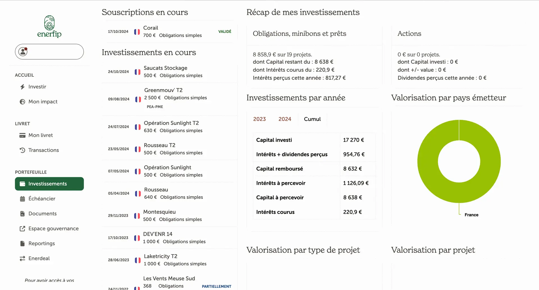This screenshot has height=290, width=539.
Task: Click the French flag next to Greenmouv' T2
Action: [x=138, y=99]
